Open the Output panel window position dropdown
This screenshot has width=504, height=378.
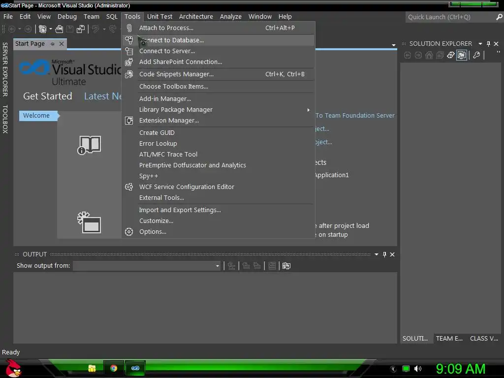(x=377, y=254)
